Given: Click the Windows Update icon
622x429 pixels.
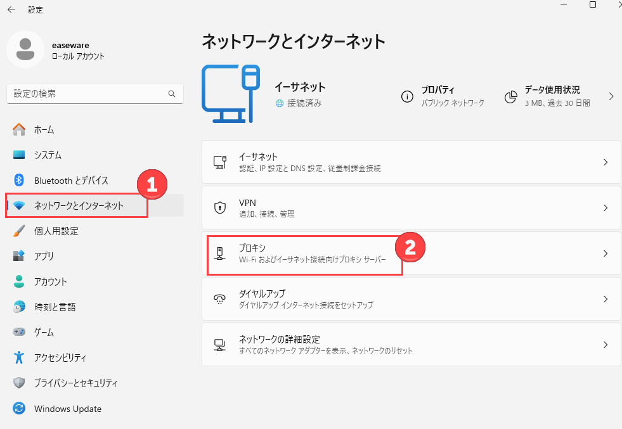Looking at the screenshot, I should 18,408.
